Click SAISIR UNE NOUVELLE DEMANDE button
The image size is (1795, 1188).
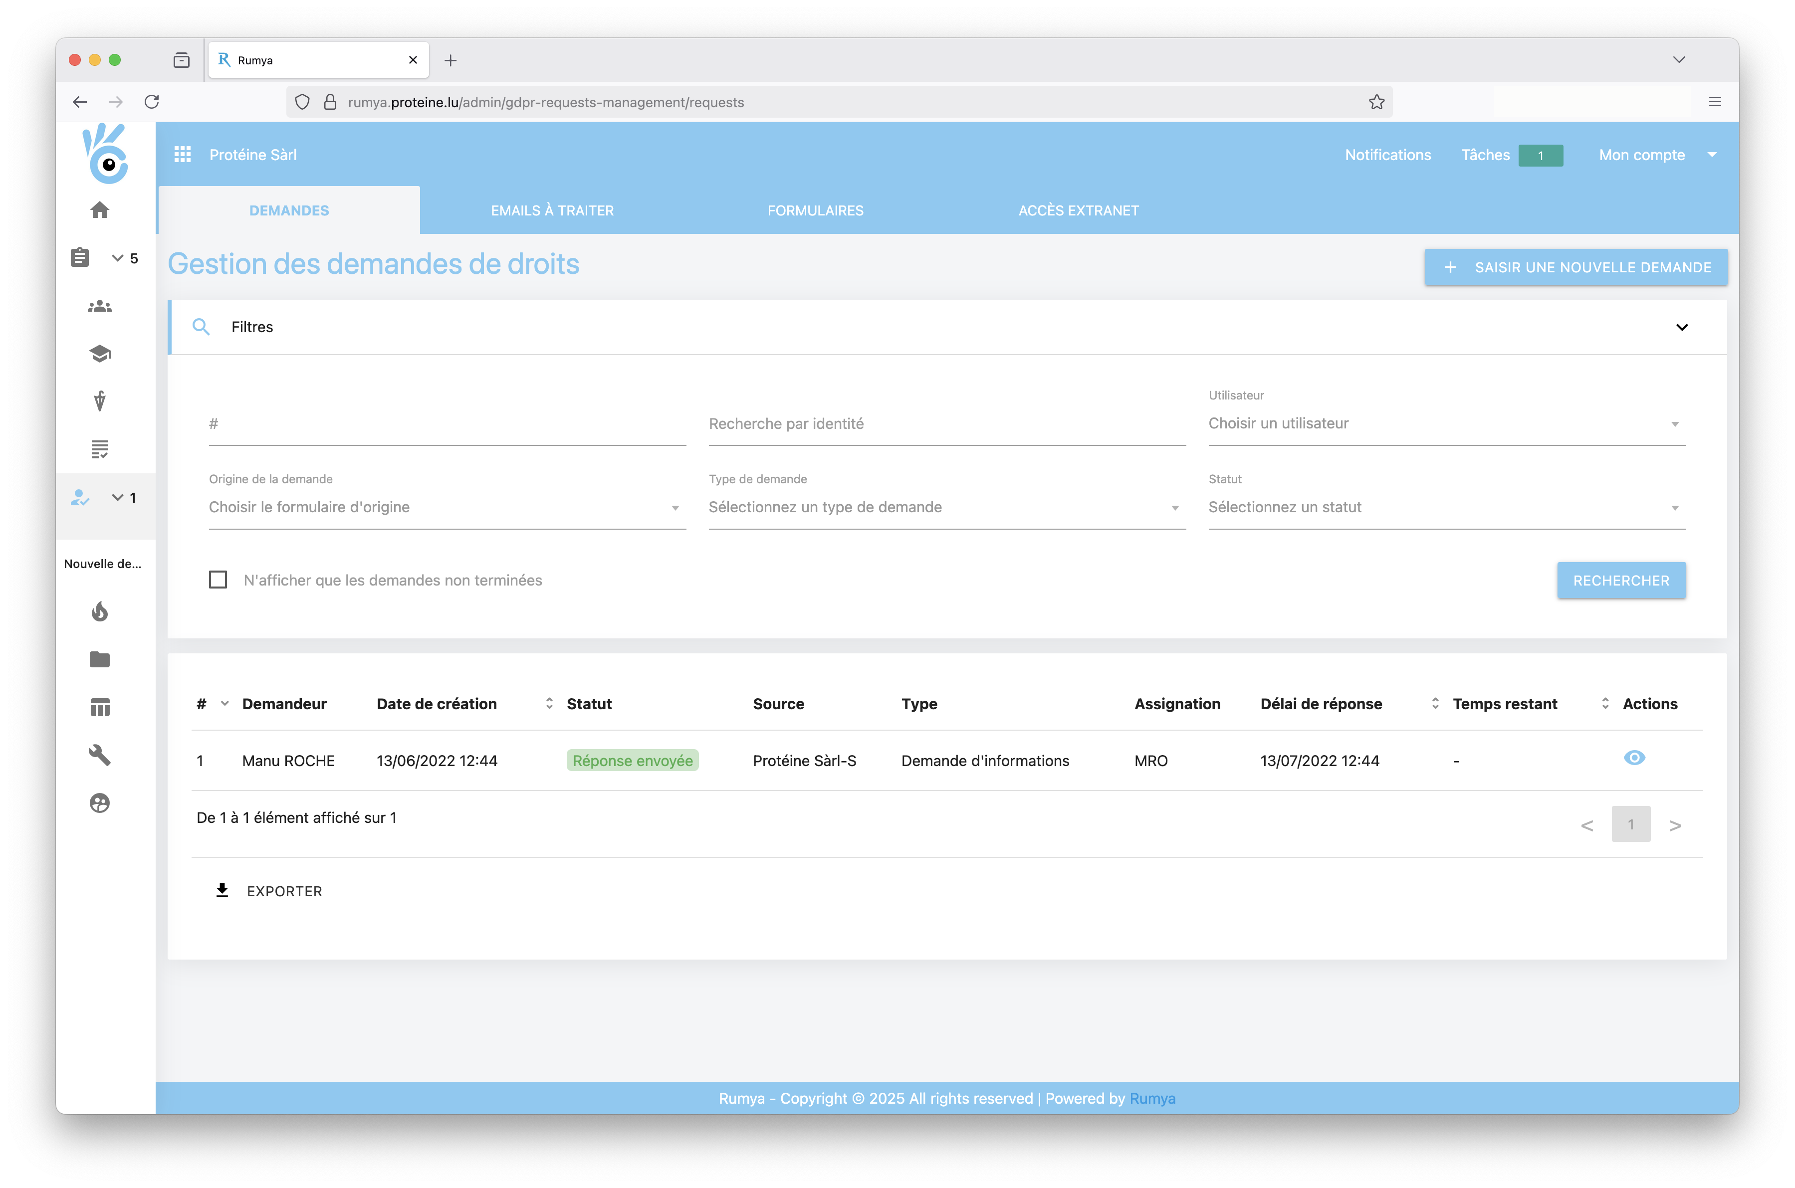(1575, 267)
